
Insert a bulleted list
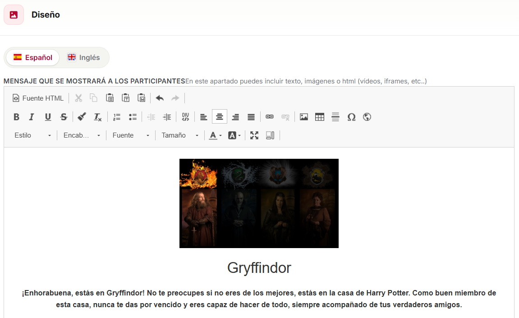(133, 117)
